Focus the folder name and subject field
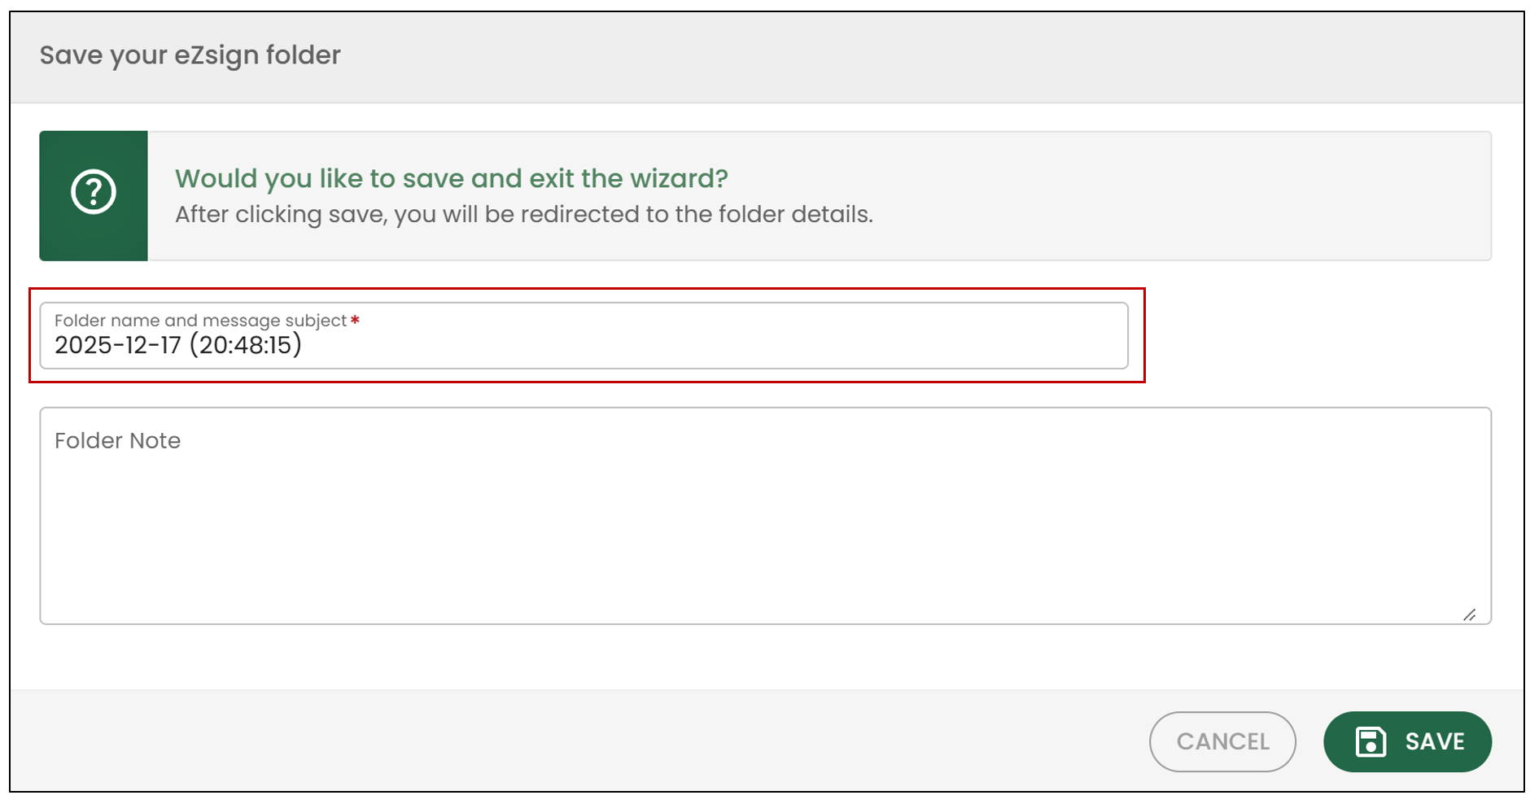 (x=584, y=335)
